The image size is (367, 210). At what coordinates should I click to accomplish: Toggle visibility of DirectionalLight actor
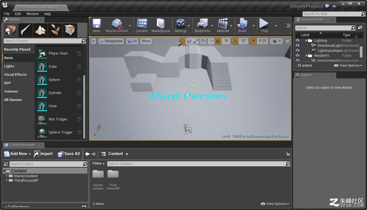click(298, 46)
